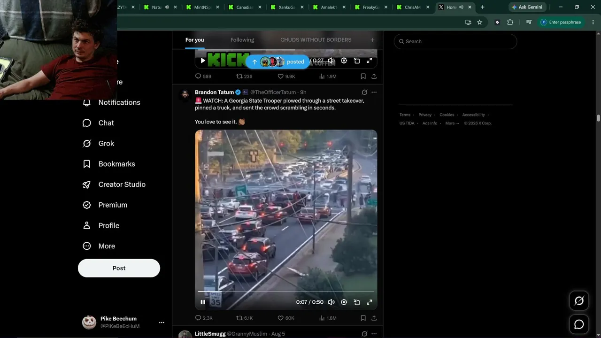Click the X Search input field

(455, 41)
